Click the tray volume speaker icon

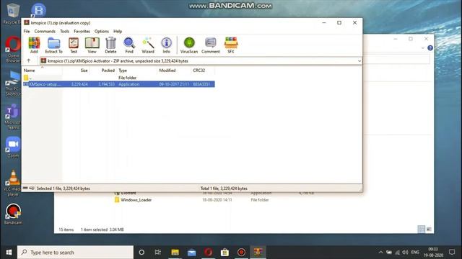(x=406, y=253)
